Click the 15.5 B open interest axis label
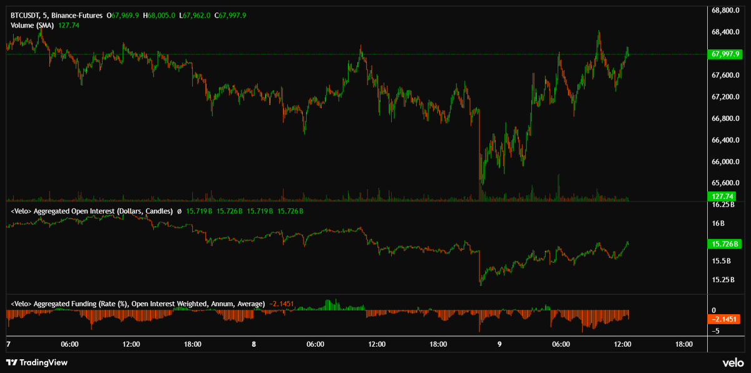This screenshot has height=373, width=751. (721, 261)
